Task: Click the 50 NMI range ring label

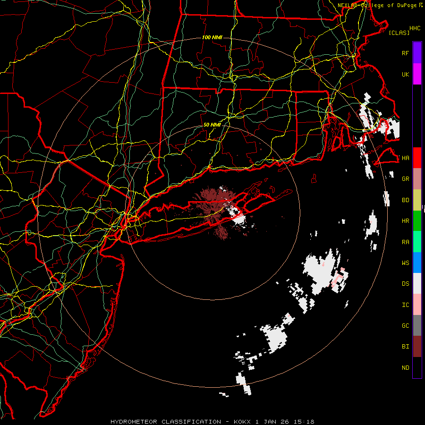Action: pos(212,125)
